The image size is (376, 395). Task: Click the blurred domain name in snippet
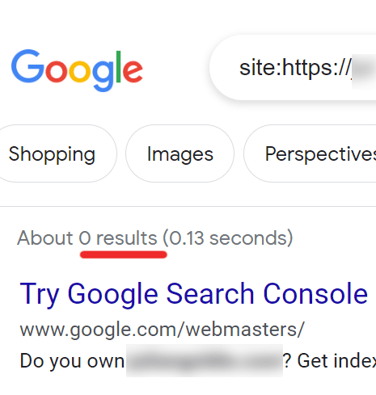(205, 360)
